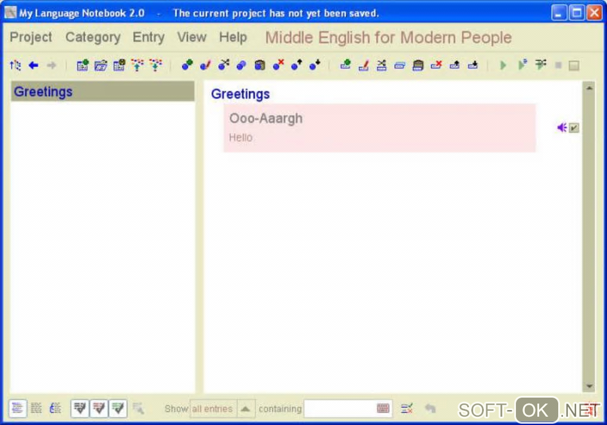
Task: Move entry up with card-arrow-up icon
Action: 455,65
